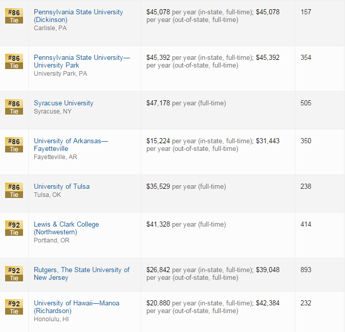
Task: Click the #92 Tie badge beside Hawaii—Manoa
Action: (14, 307)
